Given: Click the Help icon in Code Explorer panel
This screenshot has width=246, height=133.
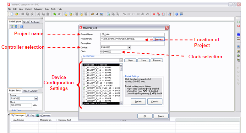Looking at the screenshot, I should (x=22, y=27).
